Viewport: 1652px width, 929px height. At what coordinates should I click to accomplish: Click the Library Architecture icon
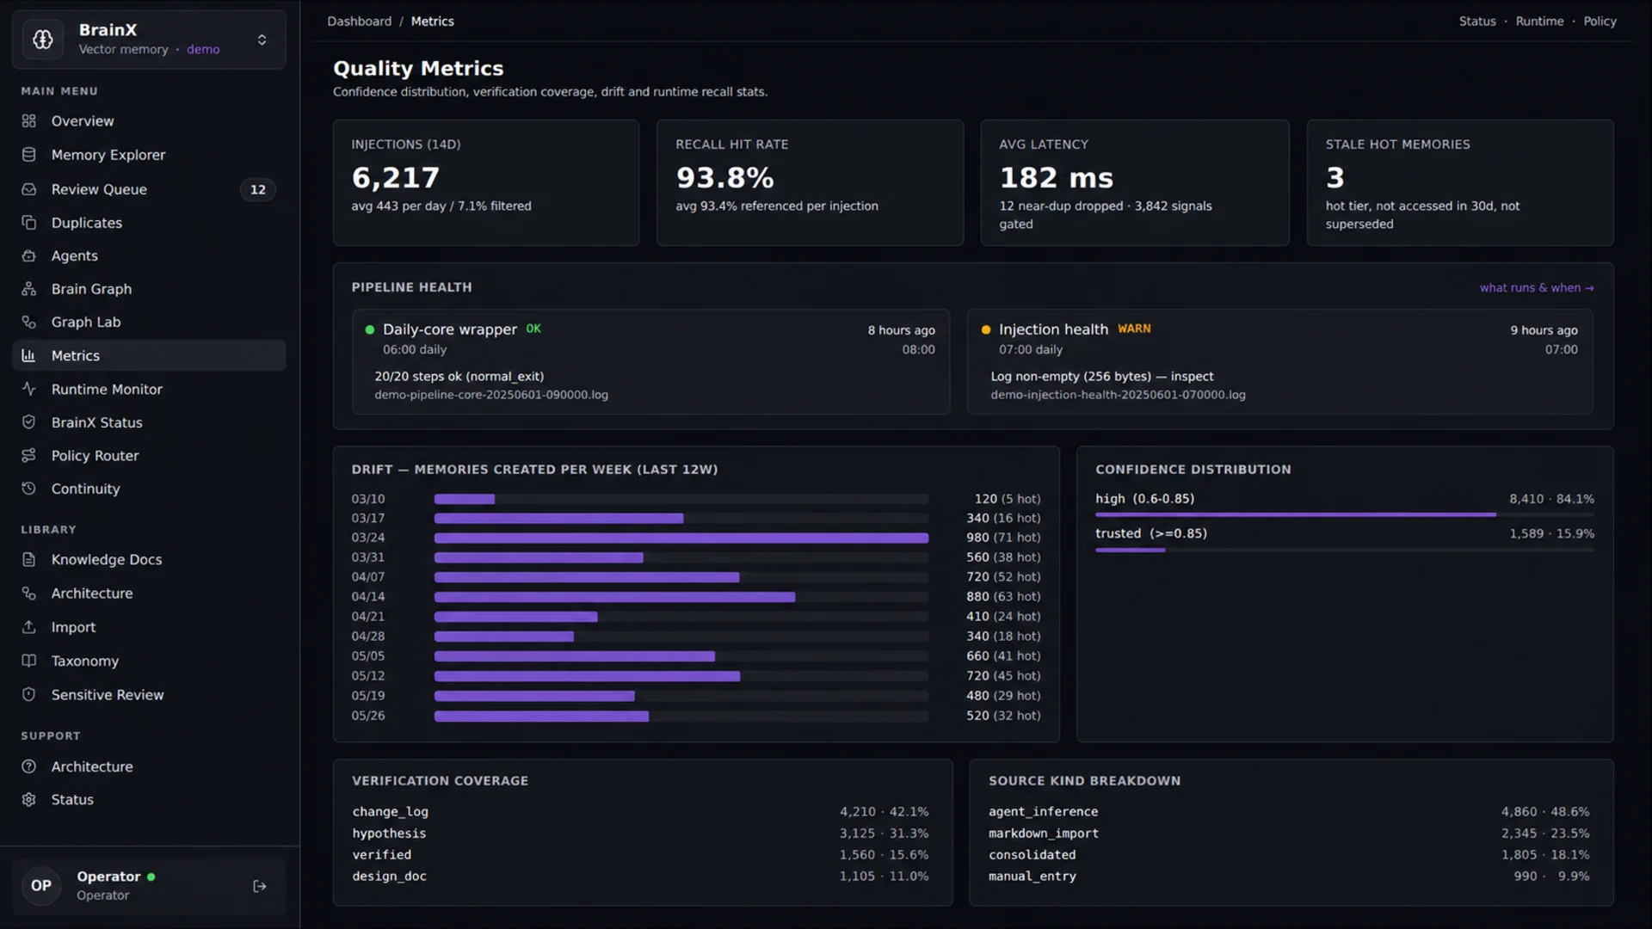click(x=29, y=594)
